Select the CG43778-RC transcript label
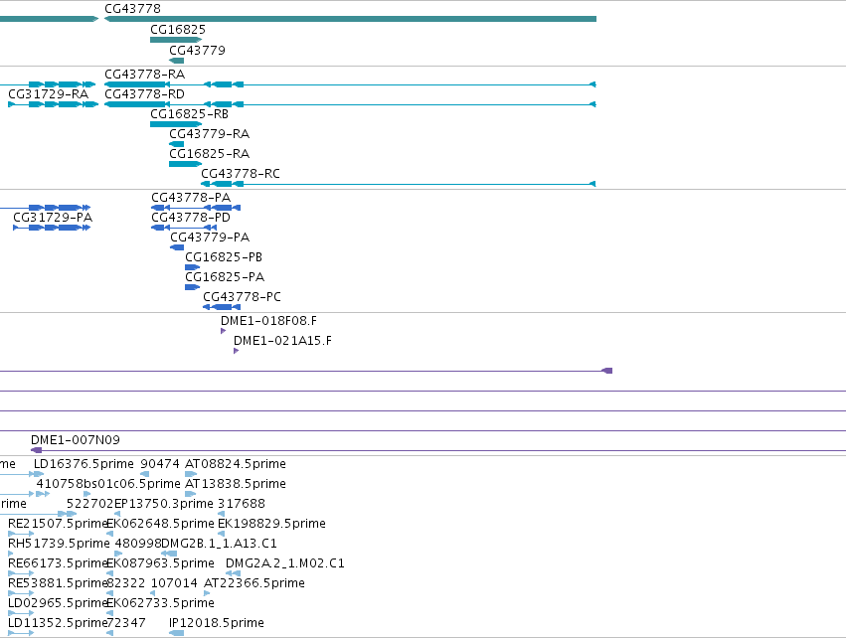846x638 pixels. click(x=241, y=174)
